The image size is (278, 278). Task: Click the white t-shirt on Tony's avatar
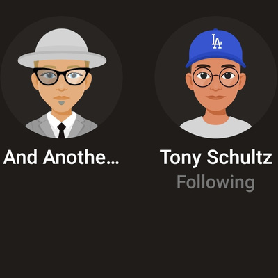[215, 129]
